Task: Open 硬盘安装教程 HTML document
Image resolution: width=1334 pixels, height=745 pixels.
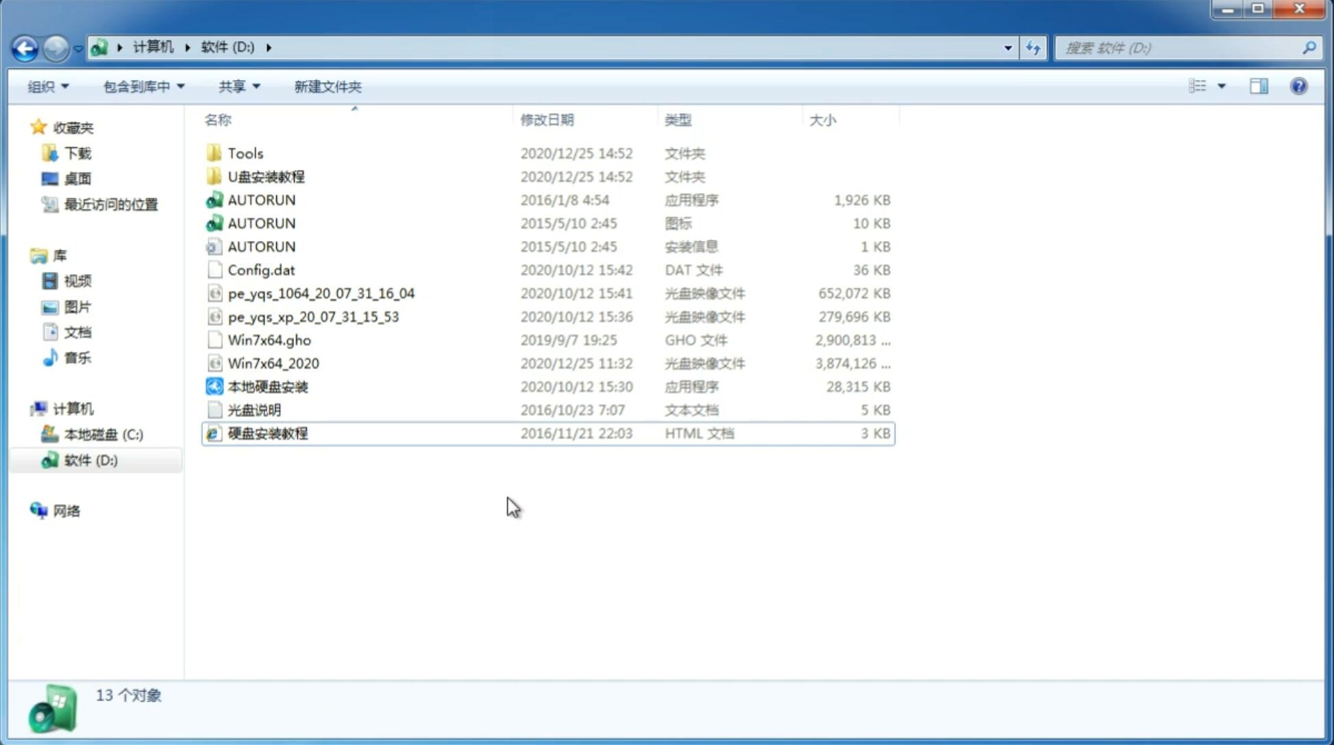Action: click(267, 433)
